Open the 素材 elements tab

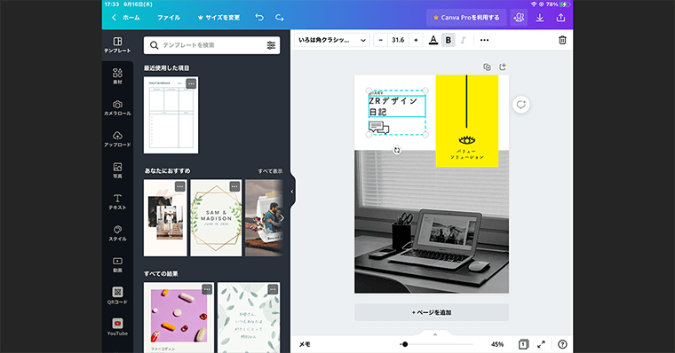coord(117,76)
